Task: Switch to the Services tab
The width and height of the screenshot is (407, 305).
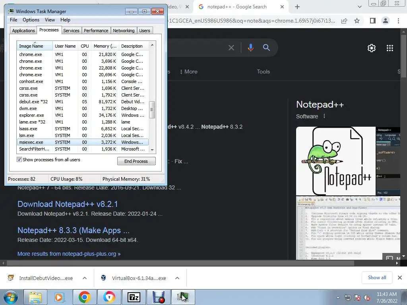Action: [71, 31]
